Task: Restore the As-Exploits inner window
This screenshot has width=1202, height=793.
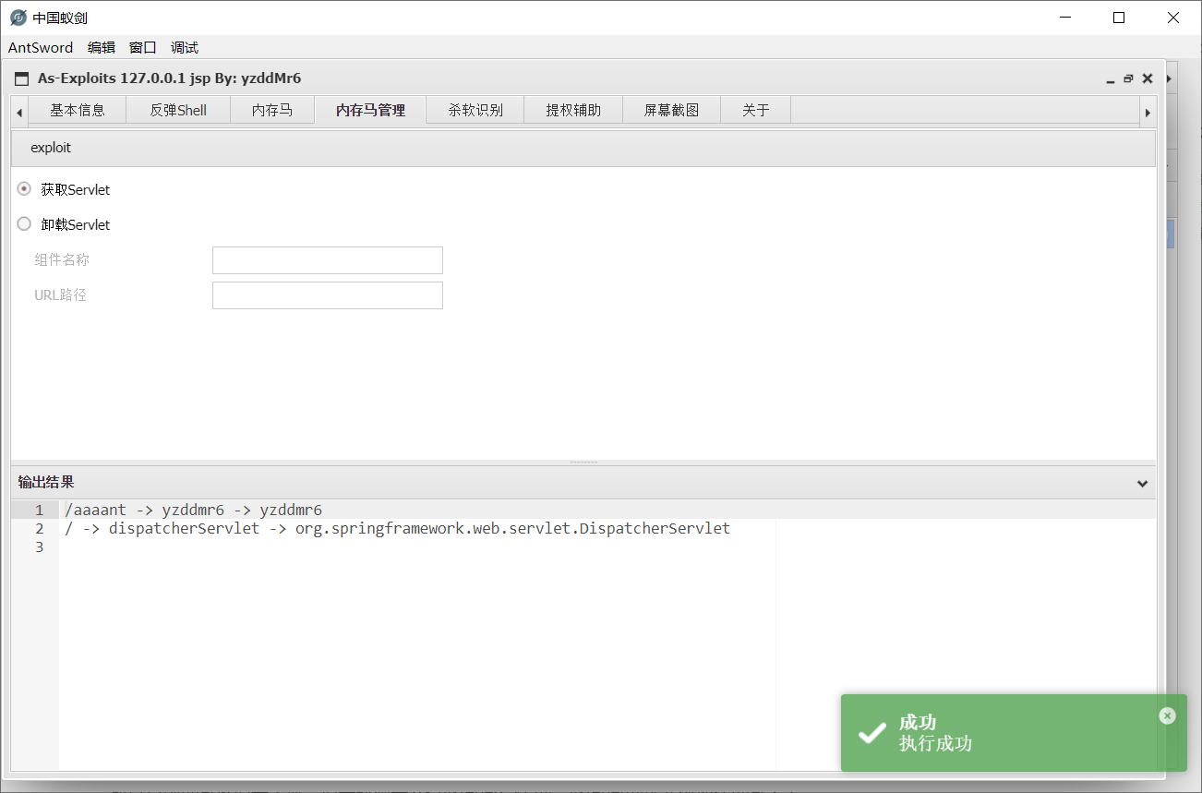Action: (1128, 79)
